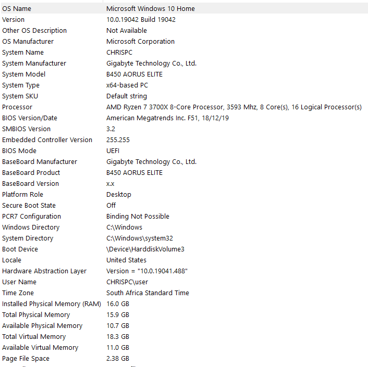This screenshot has height=367, width=368.
Task: Click the '\Device\HarddiskVolume3' value
Action: point(145,249)
